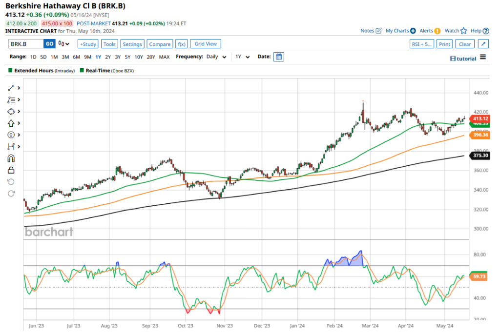The width and height of the screenshot is (500, 333).
Task: Click the unlock padlock icon
Action: (x=11, y=170)
